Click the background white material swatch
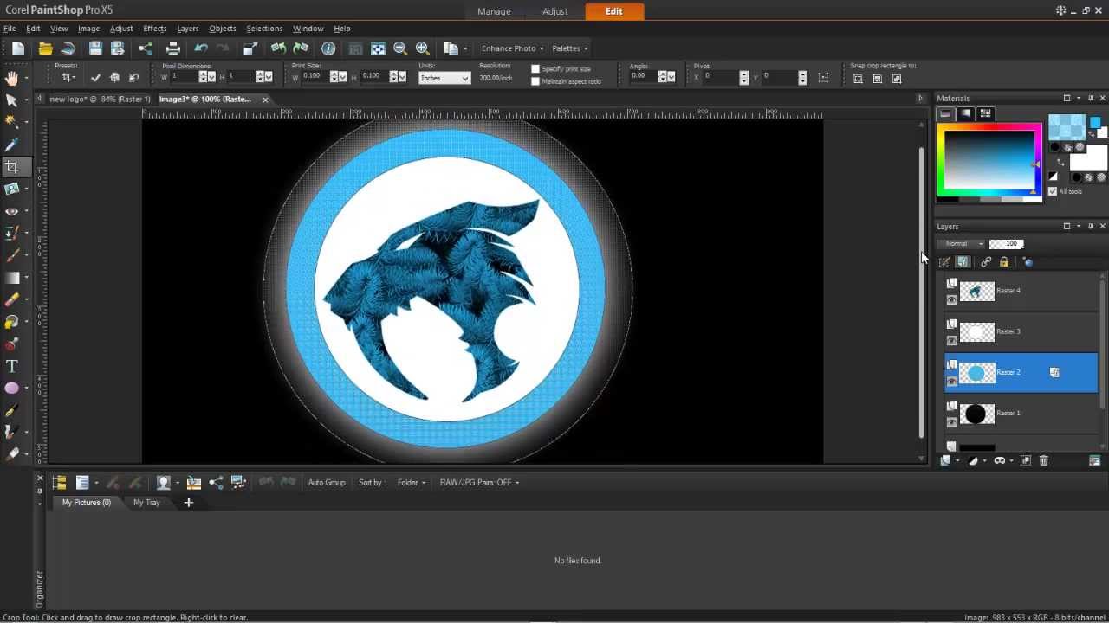Screen dimensions: 1109x623 (x=1089, y=158)
